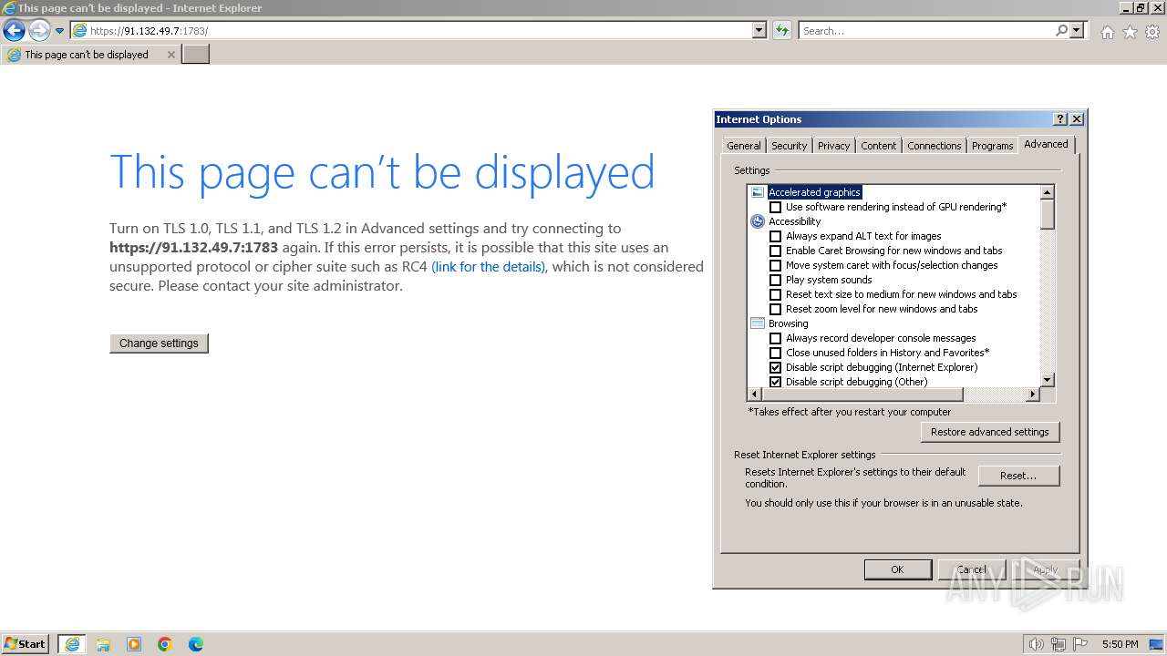The width and height of the screenshot is (1167, 656).
Task: Check Reset text size to medium option
Action: tap(775, 294)
